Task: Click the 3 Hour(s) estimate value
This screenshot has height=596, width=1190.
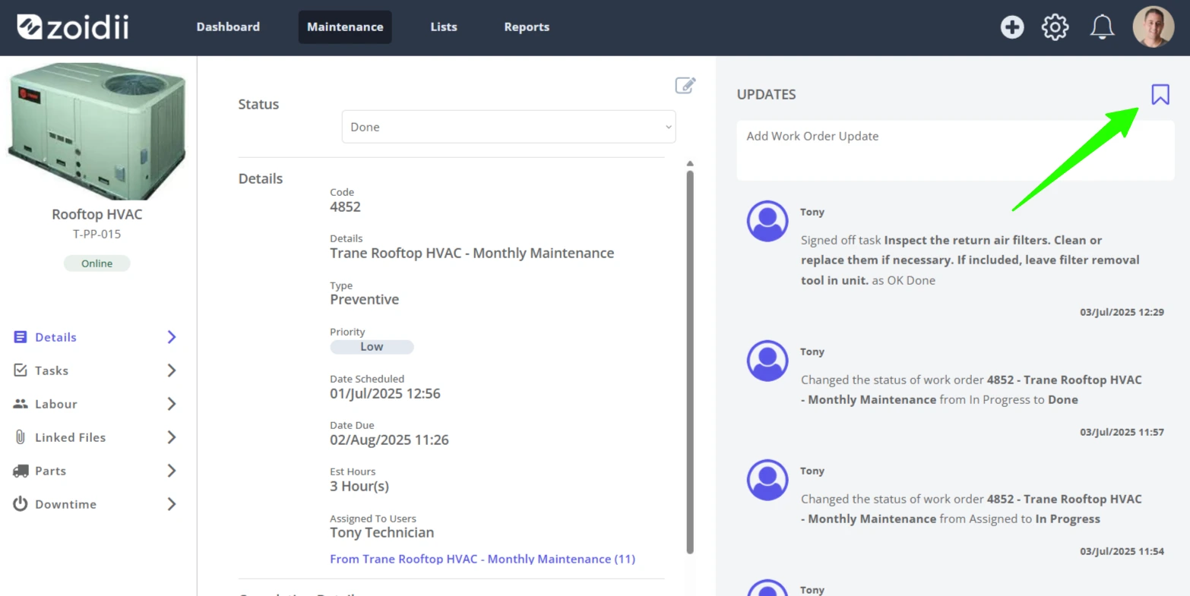Action: [x=359, y=486]
